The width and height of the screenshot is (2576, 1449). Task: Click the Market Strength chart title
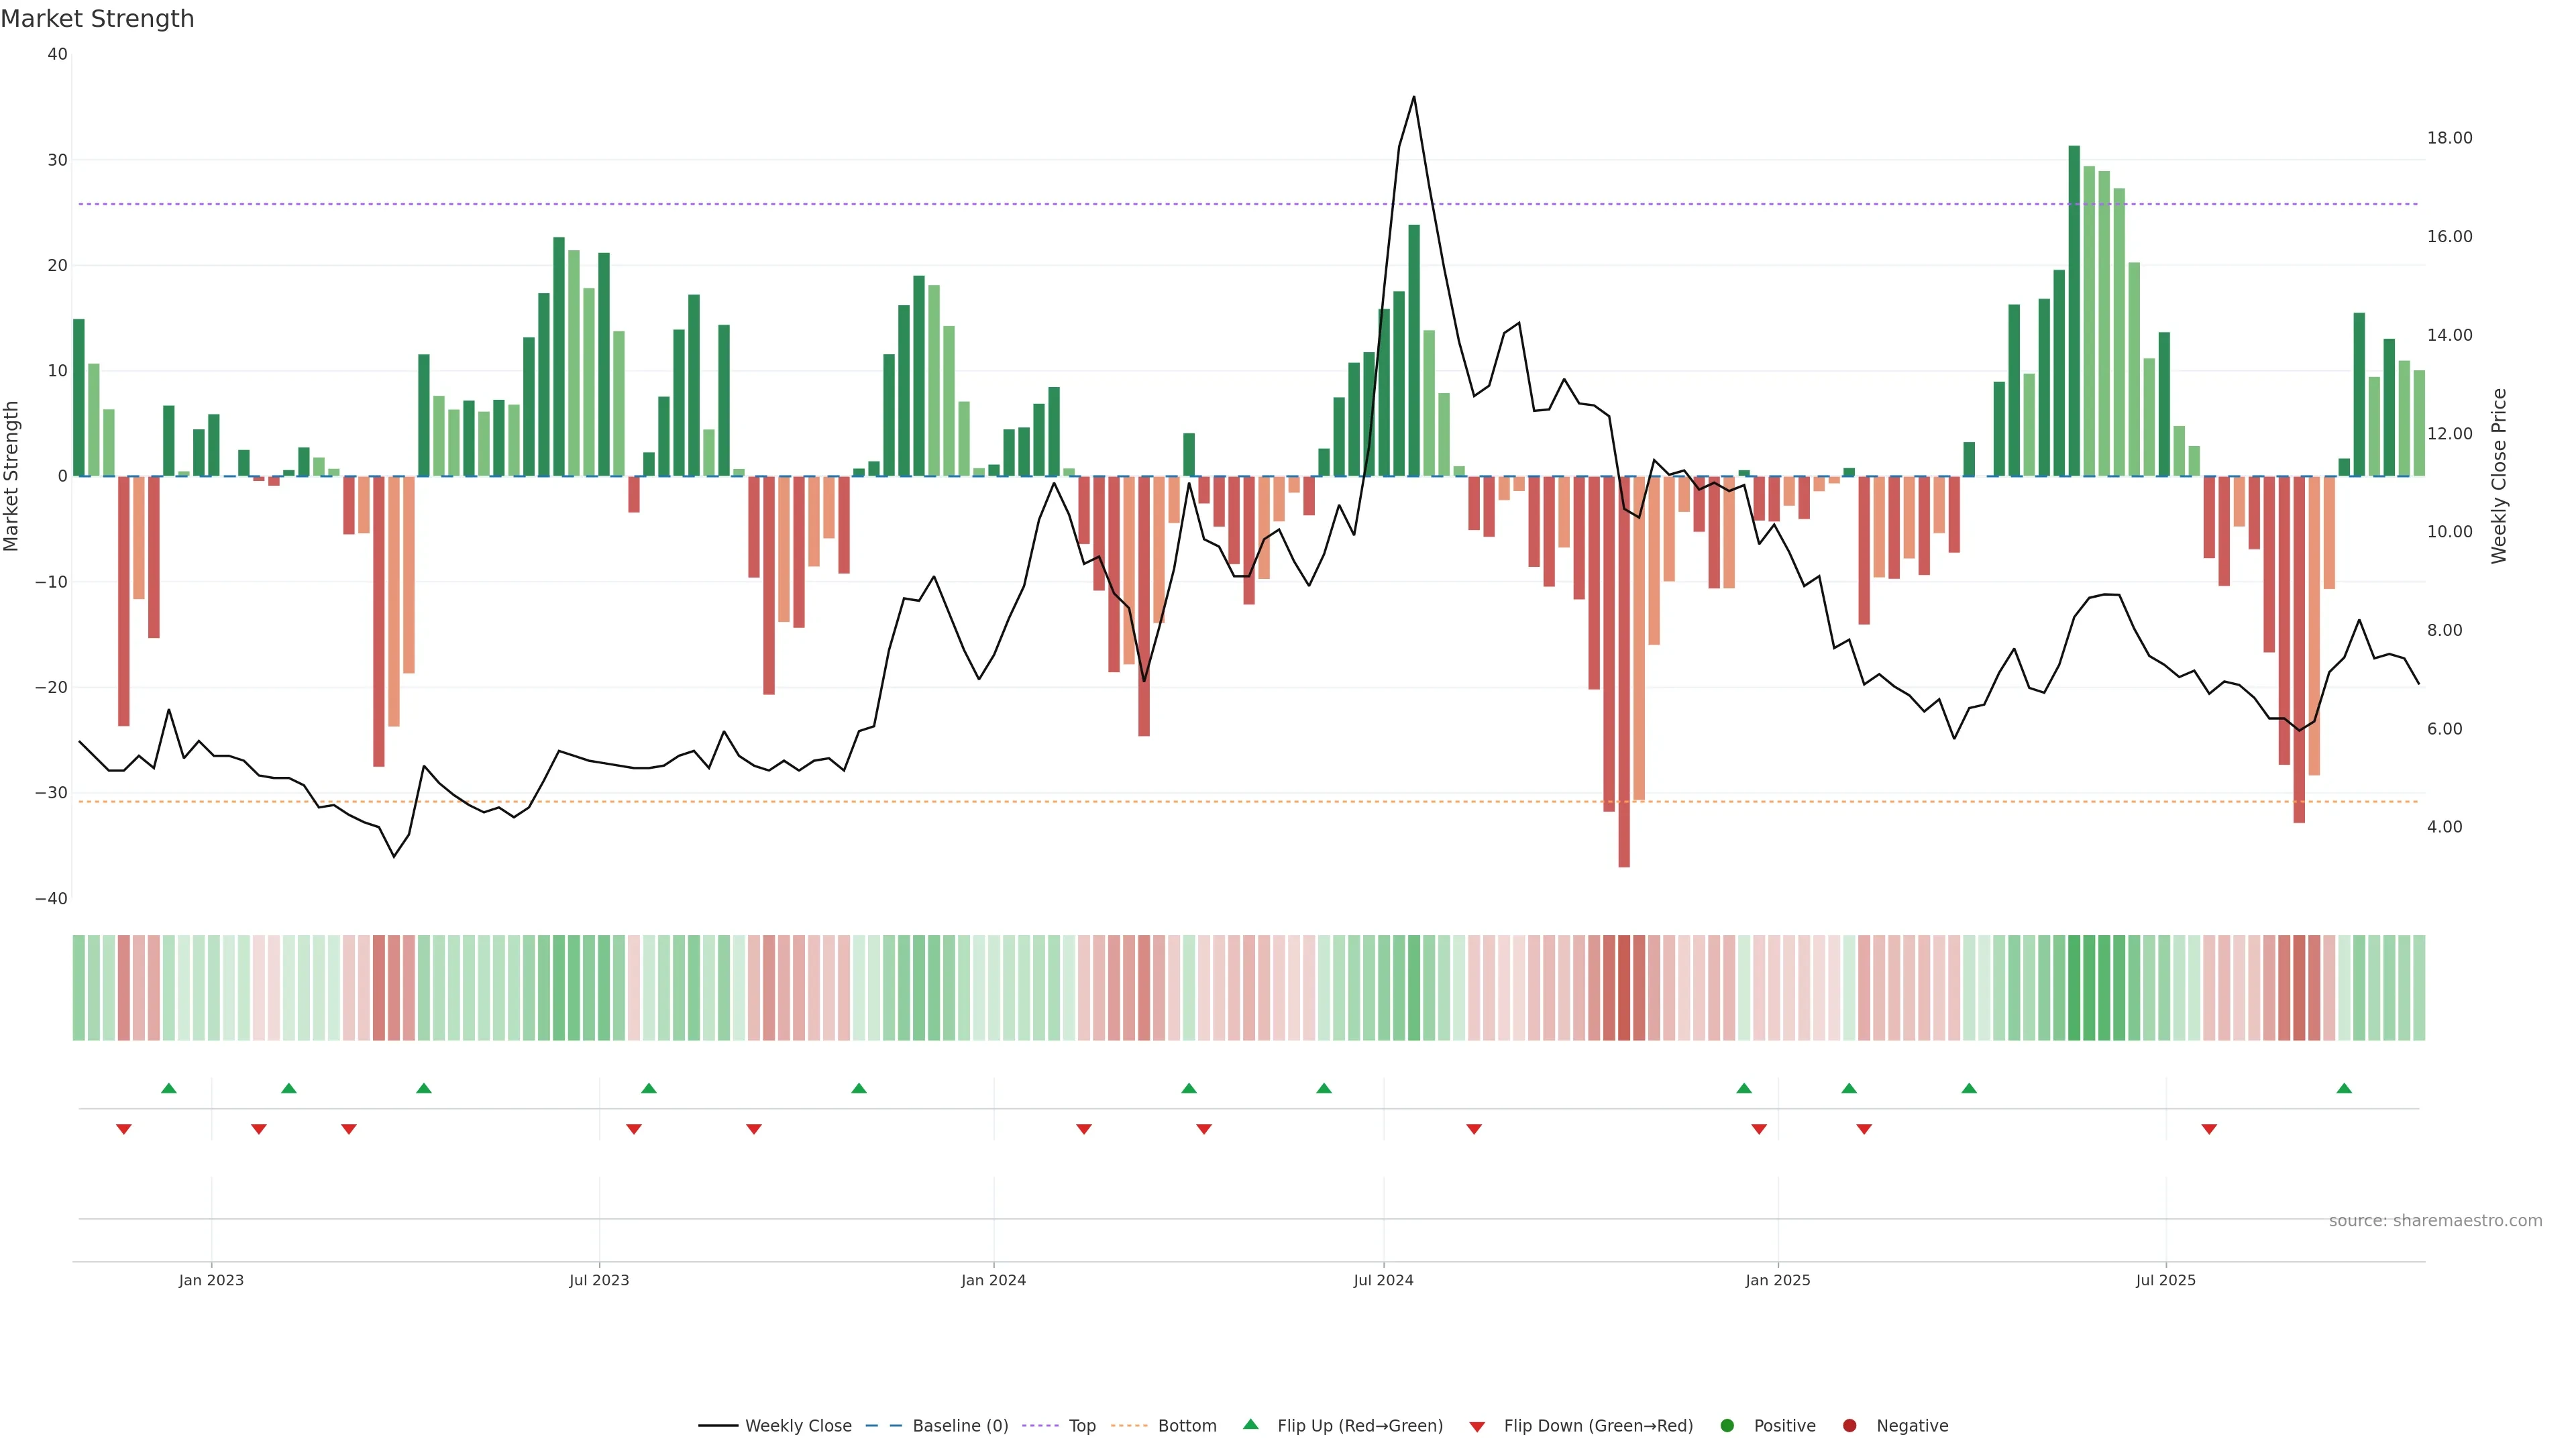[x=97, y=19]
